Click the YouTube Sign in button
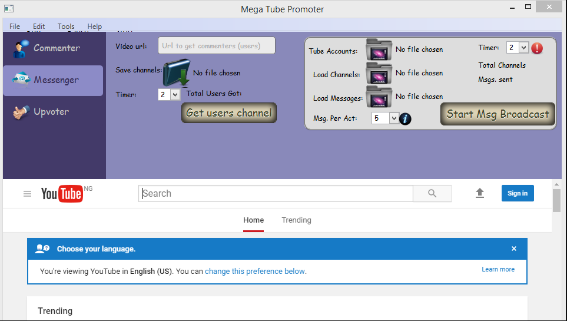Viewport: 567px width, 321px height. click(x=518, y=193)
